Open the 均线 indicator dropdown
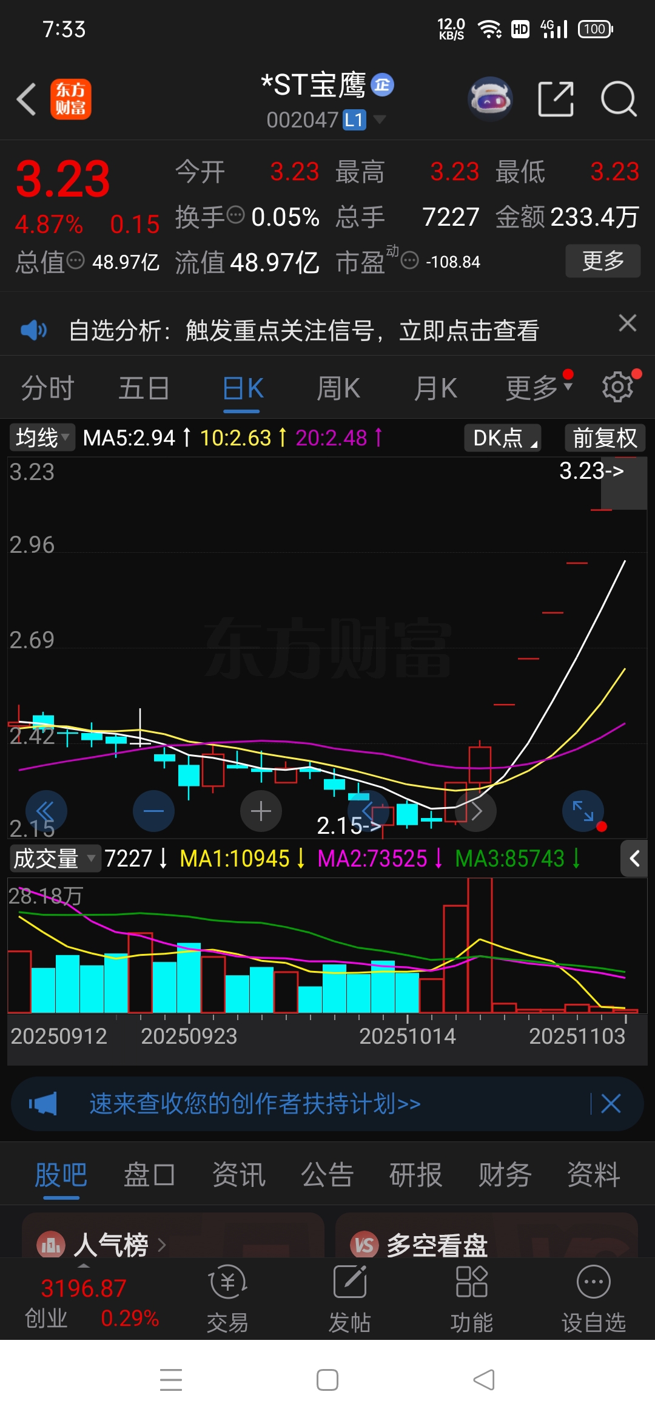 (x=42, y=438)
